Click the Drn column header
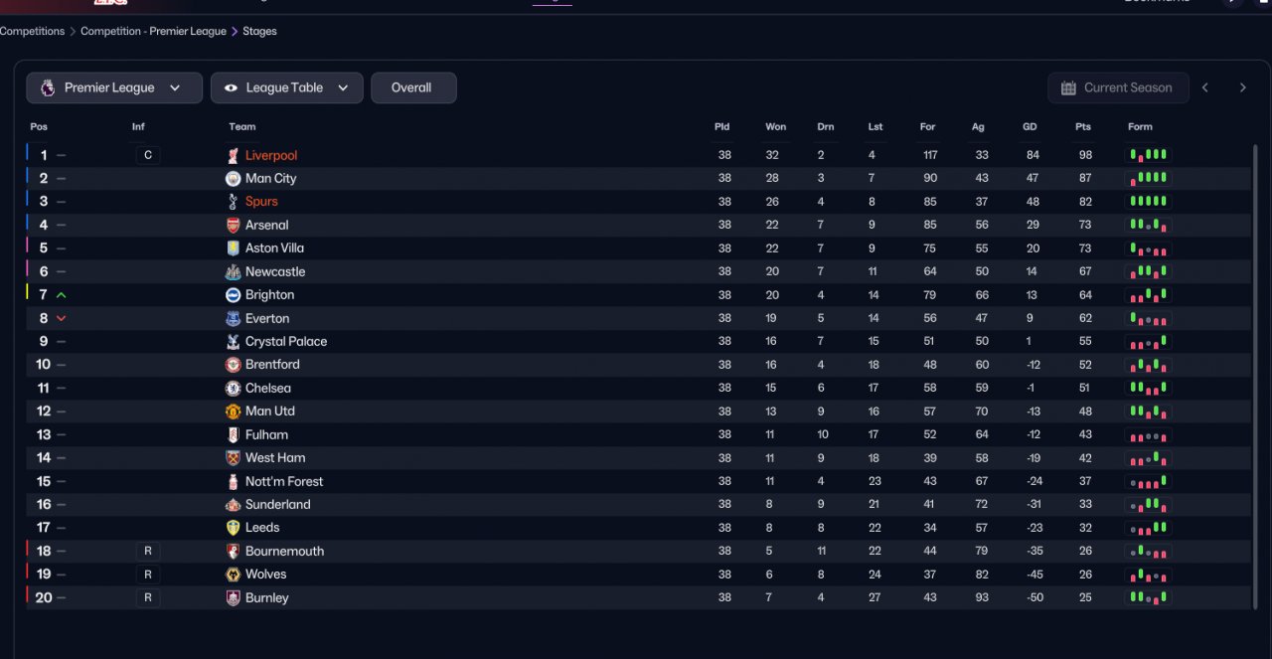 (826, 126)
